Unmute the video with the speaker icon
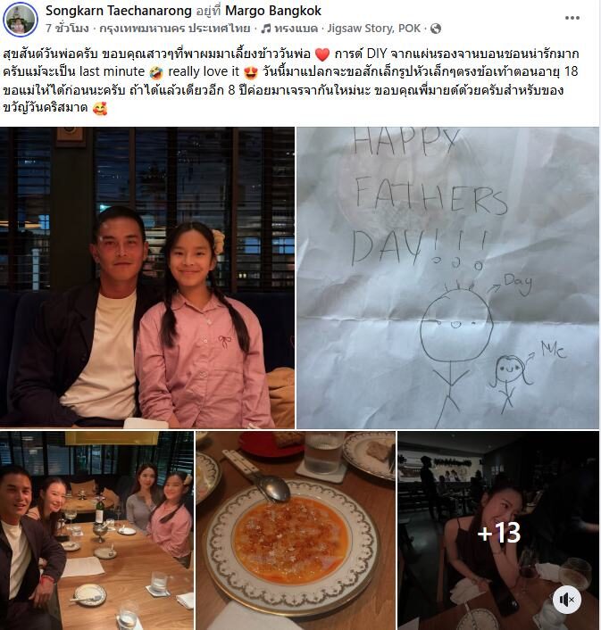Screen dimensions: 601x630 click(x=566, y=601)
